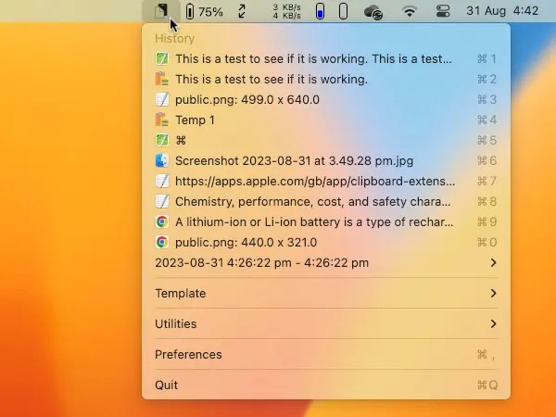Click the paste icon beside second test entry
Viewport: 556px width, 417px height.
[x=162, y=79]
